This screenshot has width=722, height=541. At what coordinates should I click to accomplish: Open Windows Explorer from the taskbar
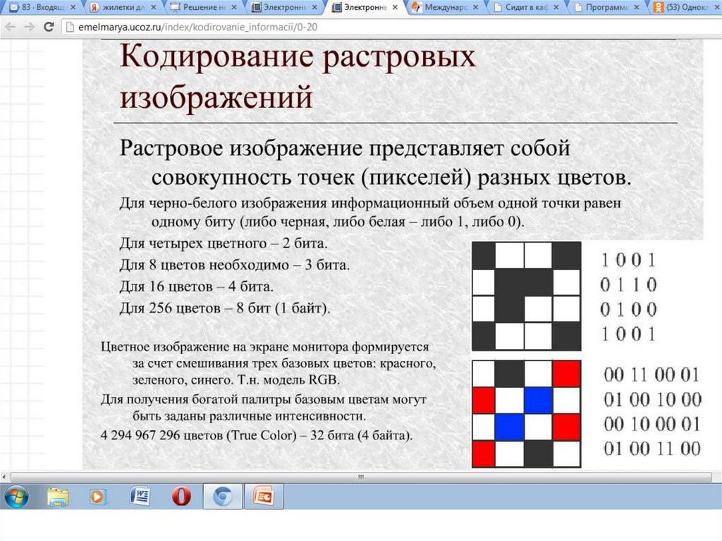tap(58, 497)
